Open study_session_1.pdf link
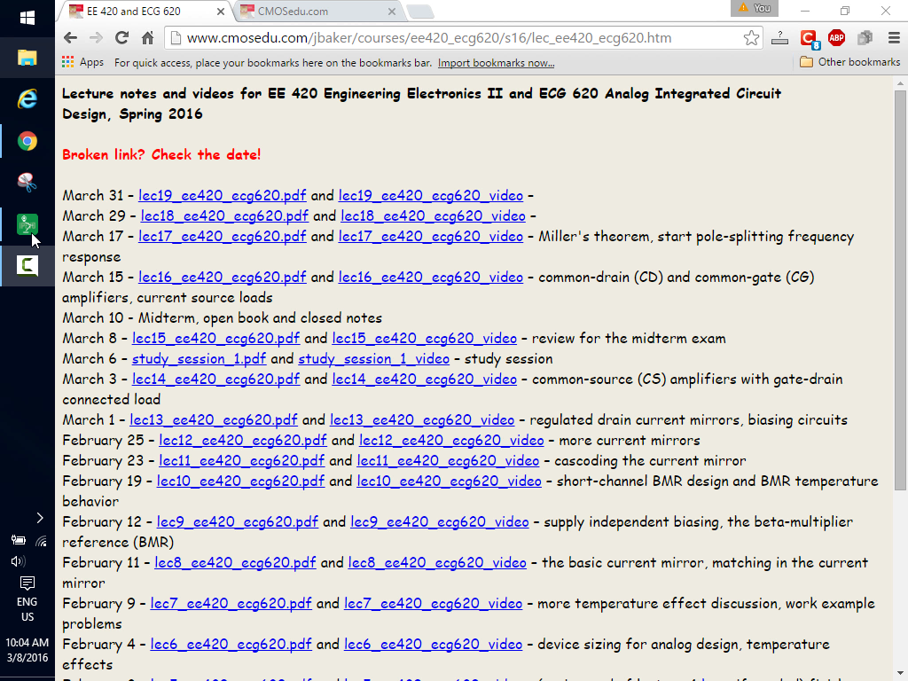The height and width of the screenshot is (681, 908). [x=200, y=359]
